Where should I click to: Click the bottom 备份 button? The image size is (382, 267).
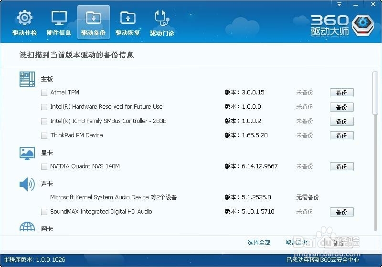tap(338, 243)
